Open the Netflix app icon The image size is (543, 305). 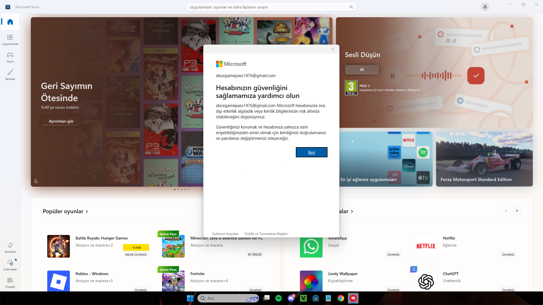pyautogui.click(x=426, y=246)
